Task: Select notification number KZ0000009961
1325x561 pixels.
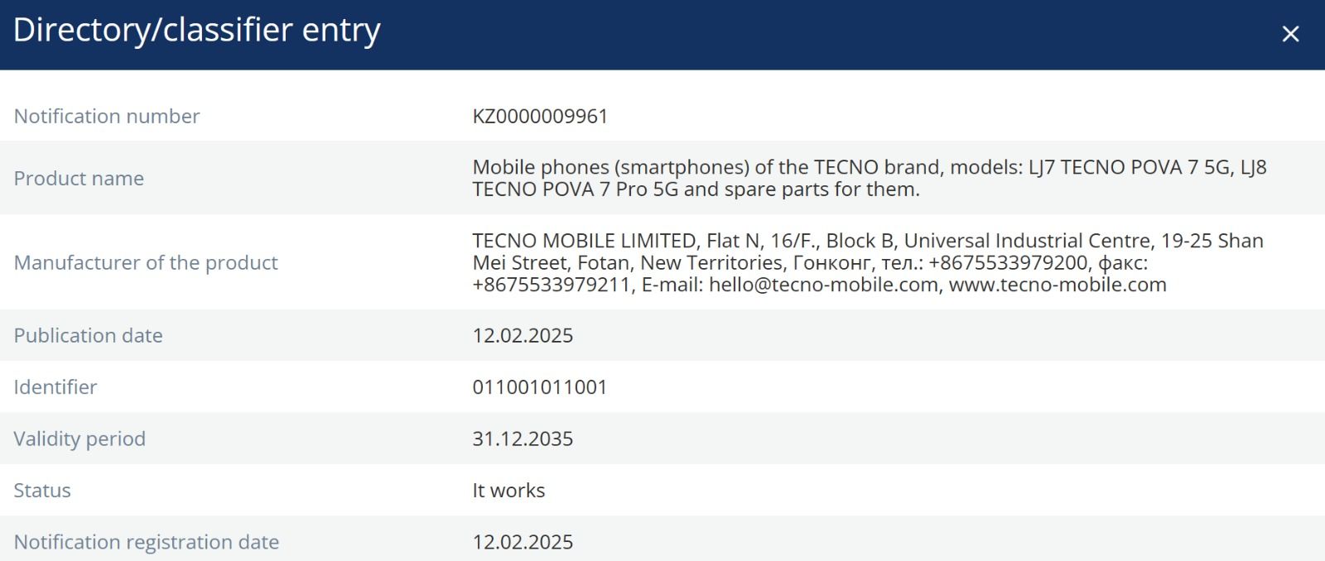Action: 540,116
